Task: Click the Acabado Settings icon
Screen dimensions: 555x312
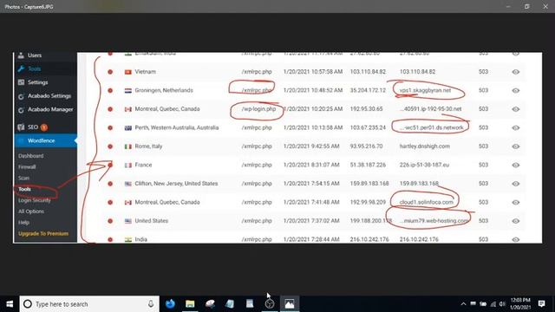Action: [21, 96]
